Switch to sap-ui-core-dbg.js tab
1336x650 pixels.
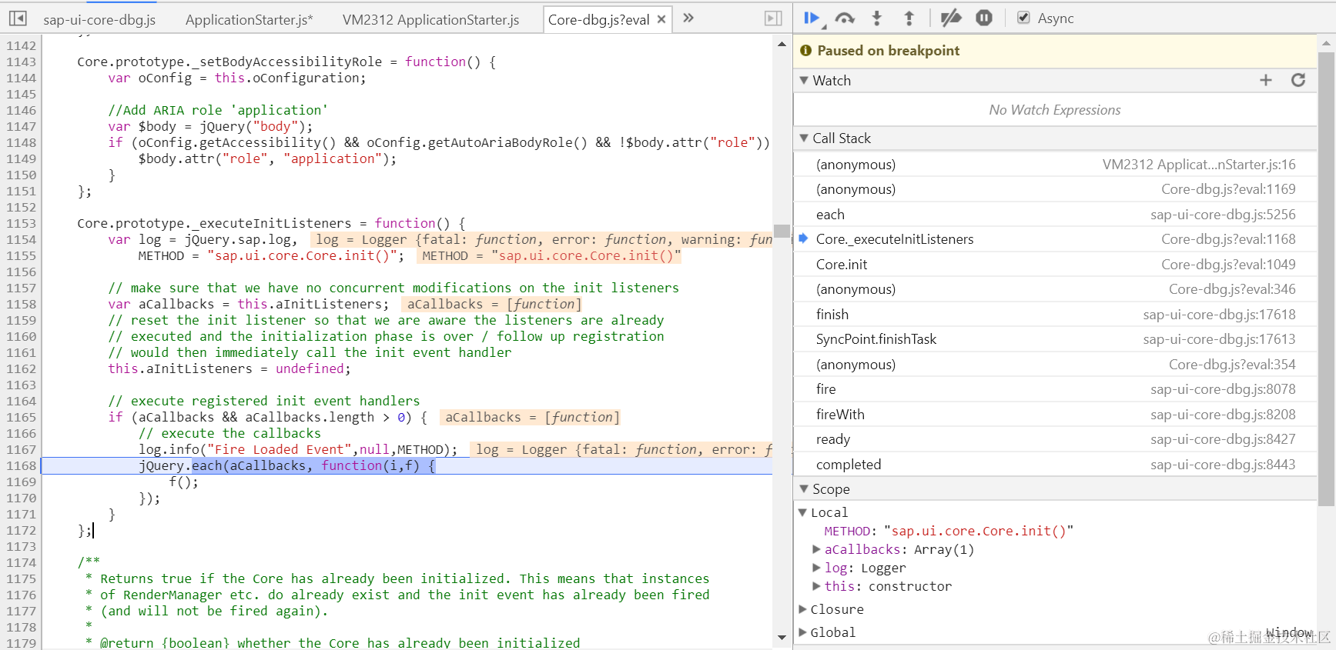99,19
